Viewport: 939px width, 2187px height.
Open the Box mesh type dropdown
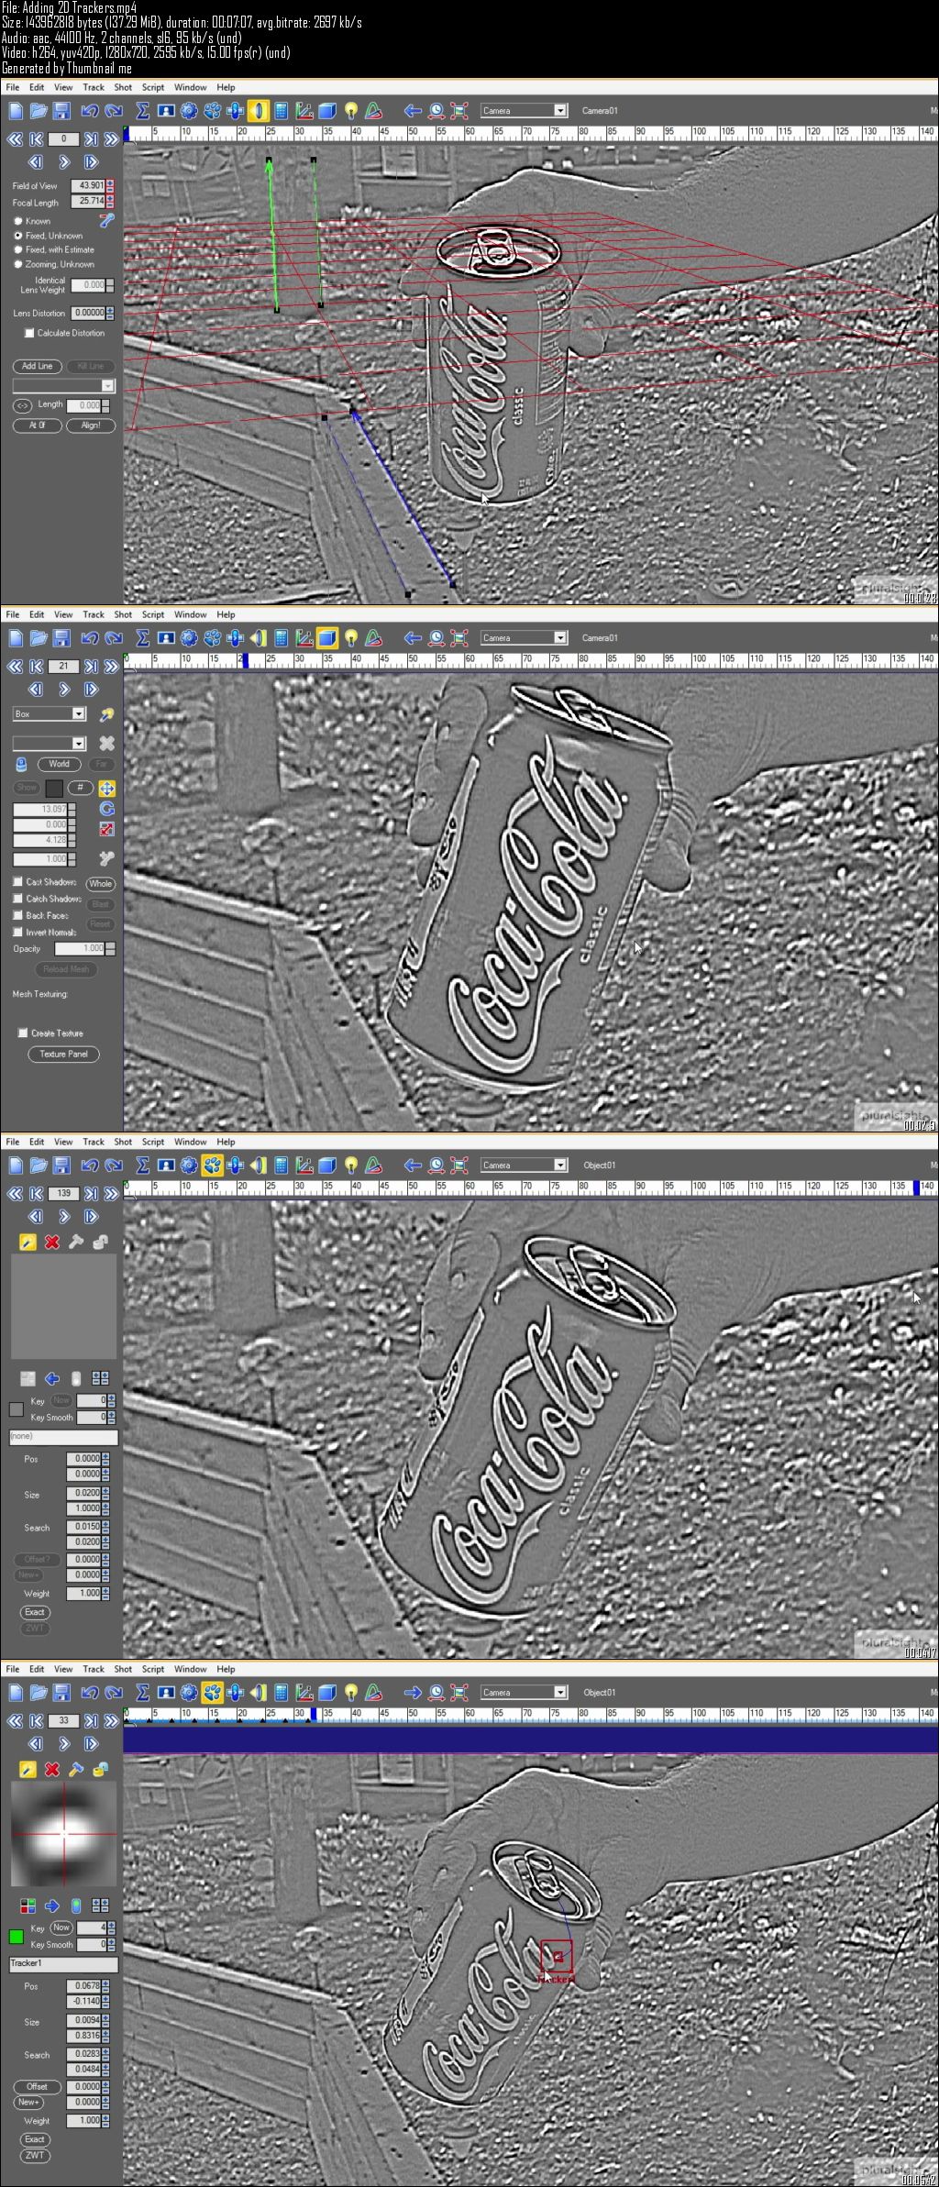(x=49, y=713)
